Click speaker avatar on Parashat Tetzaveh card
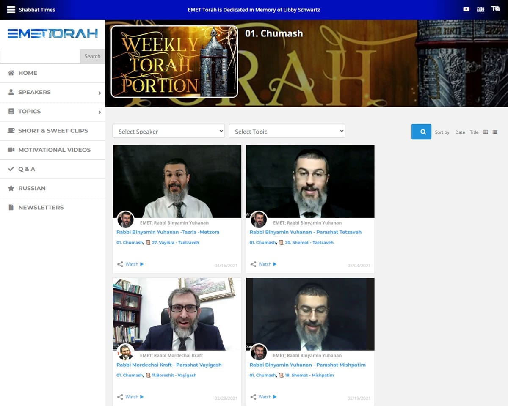Viewport: 508px width, 406px height. (x=259, y=219)
